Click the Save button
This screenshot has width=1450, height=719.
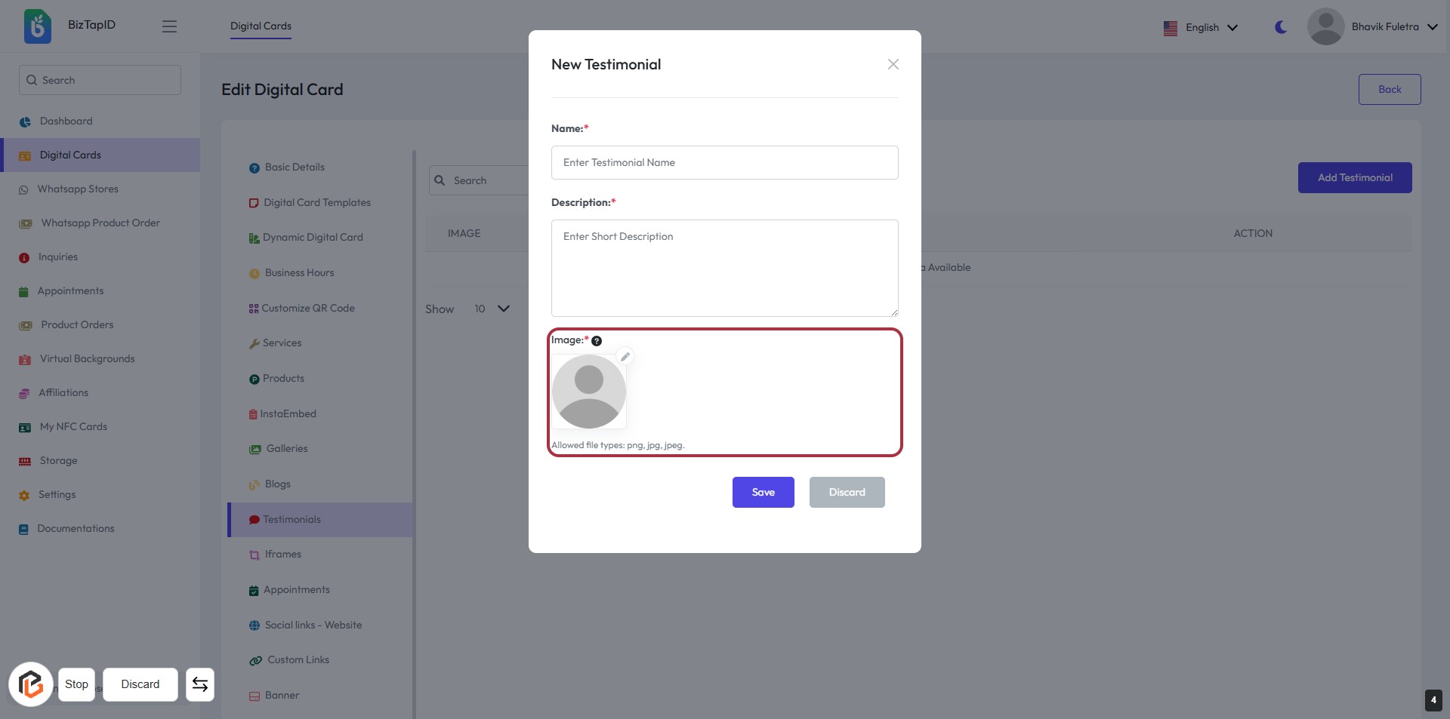click(763, 492)
